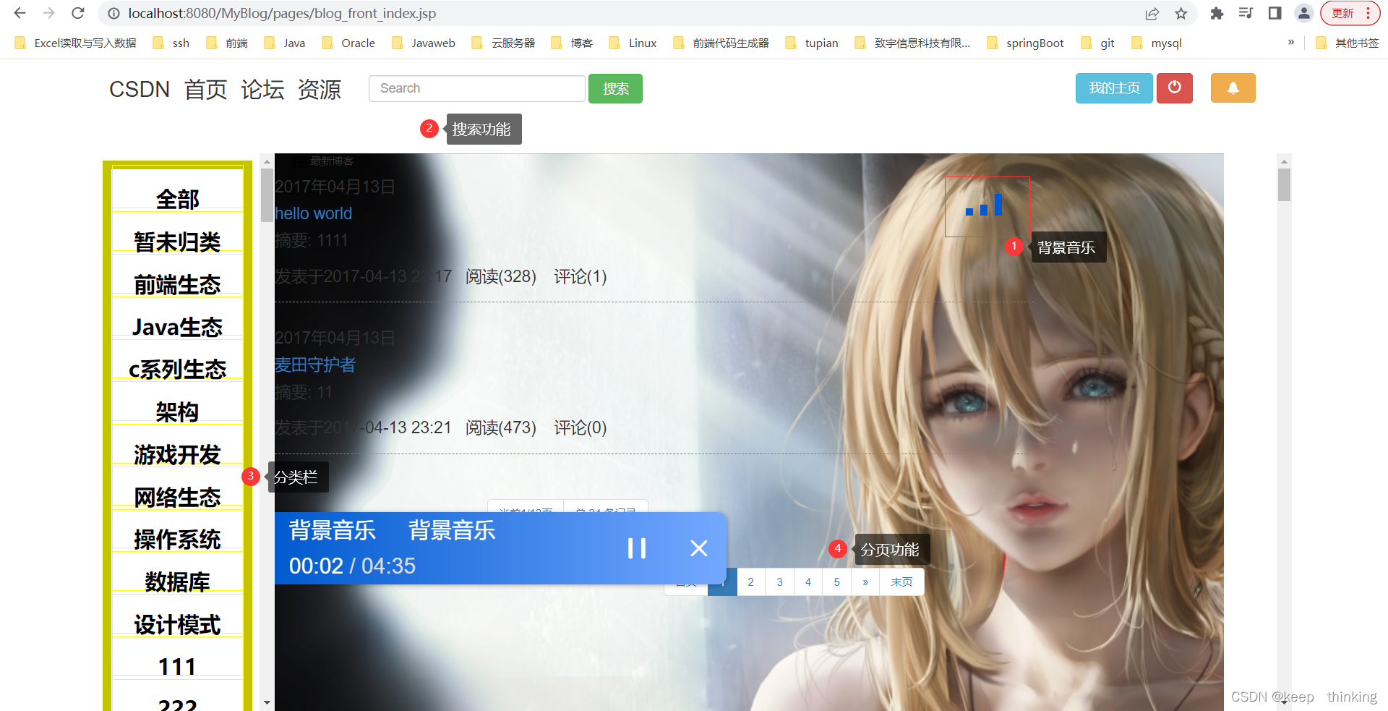Screen dimensions: 1388x711
Task: Open the 云服务器 bookmark folder
Action: 503,43
